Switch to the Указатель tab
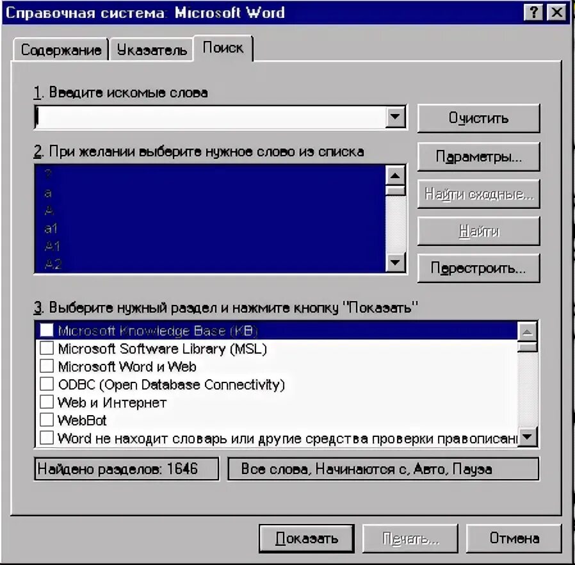Viewport: 575px width, 565px height. click(152, 49)
